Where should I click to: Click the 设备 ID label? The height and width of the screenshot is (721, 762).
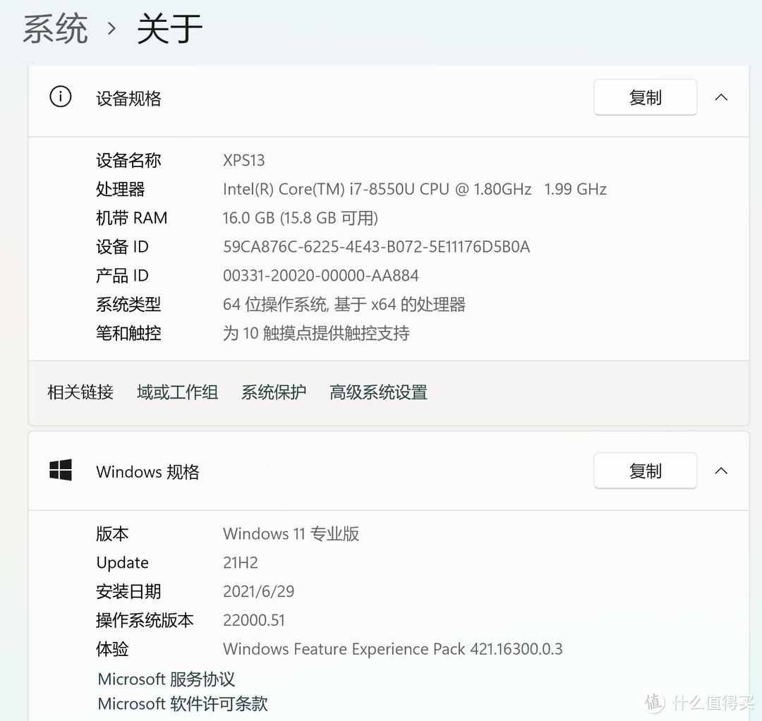123,247
